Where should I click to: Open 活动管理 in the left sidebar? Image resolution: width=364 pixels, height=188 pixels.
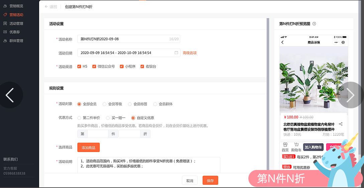[16, 23]
